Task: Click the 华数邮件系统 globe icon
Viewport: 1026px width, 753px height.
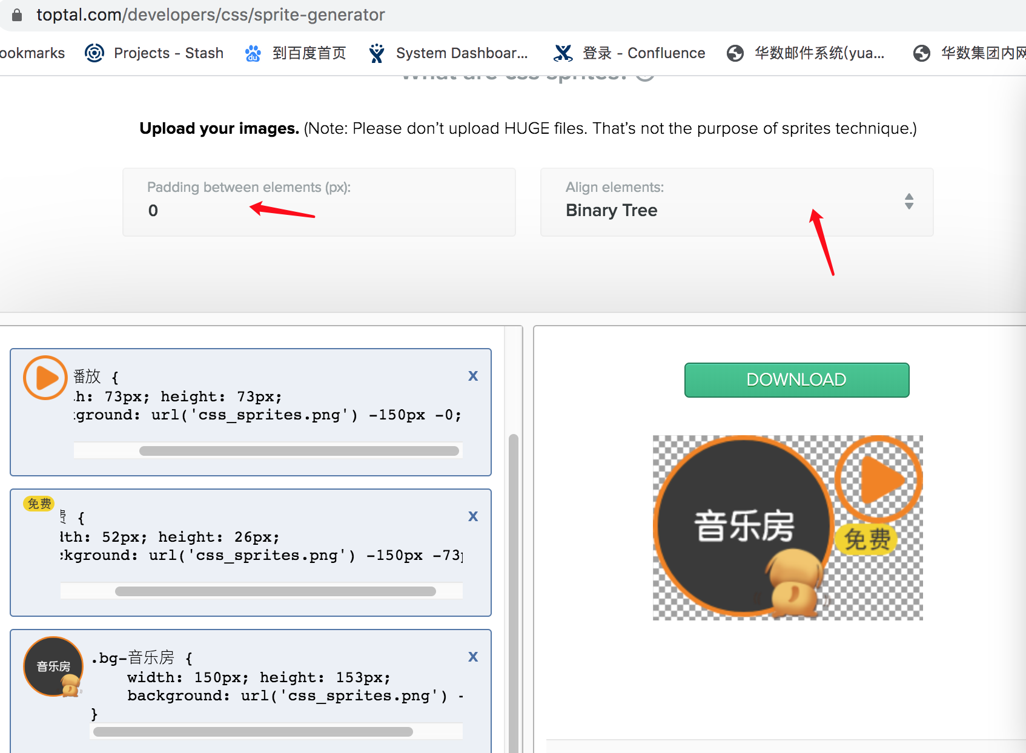Action: pyautogui.click(x=735, y=53)
